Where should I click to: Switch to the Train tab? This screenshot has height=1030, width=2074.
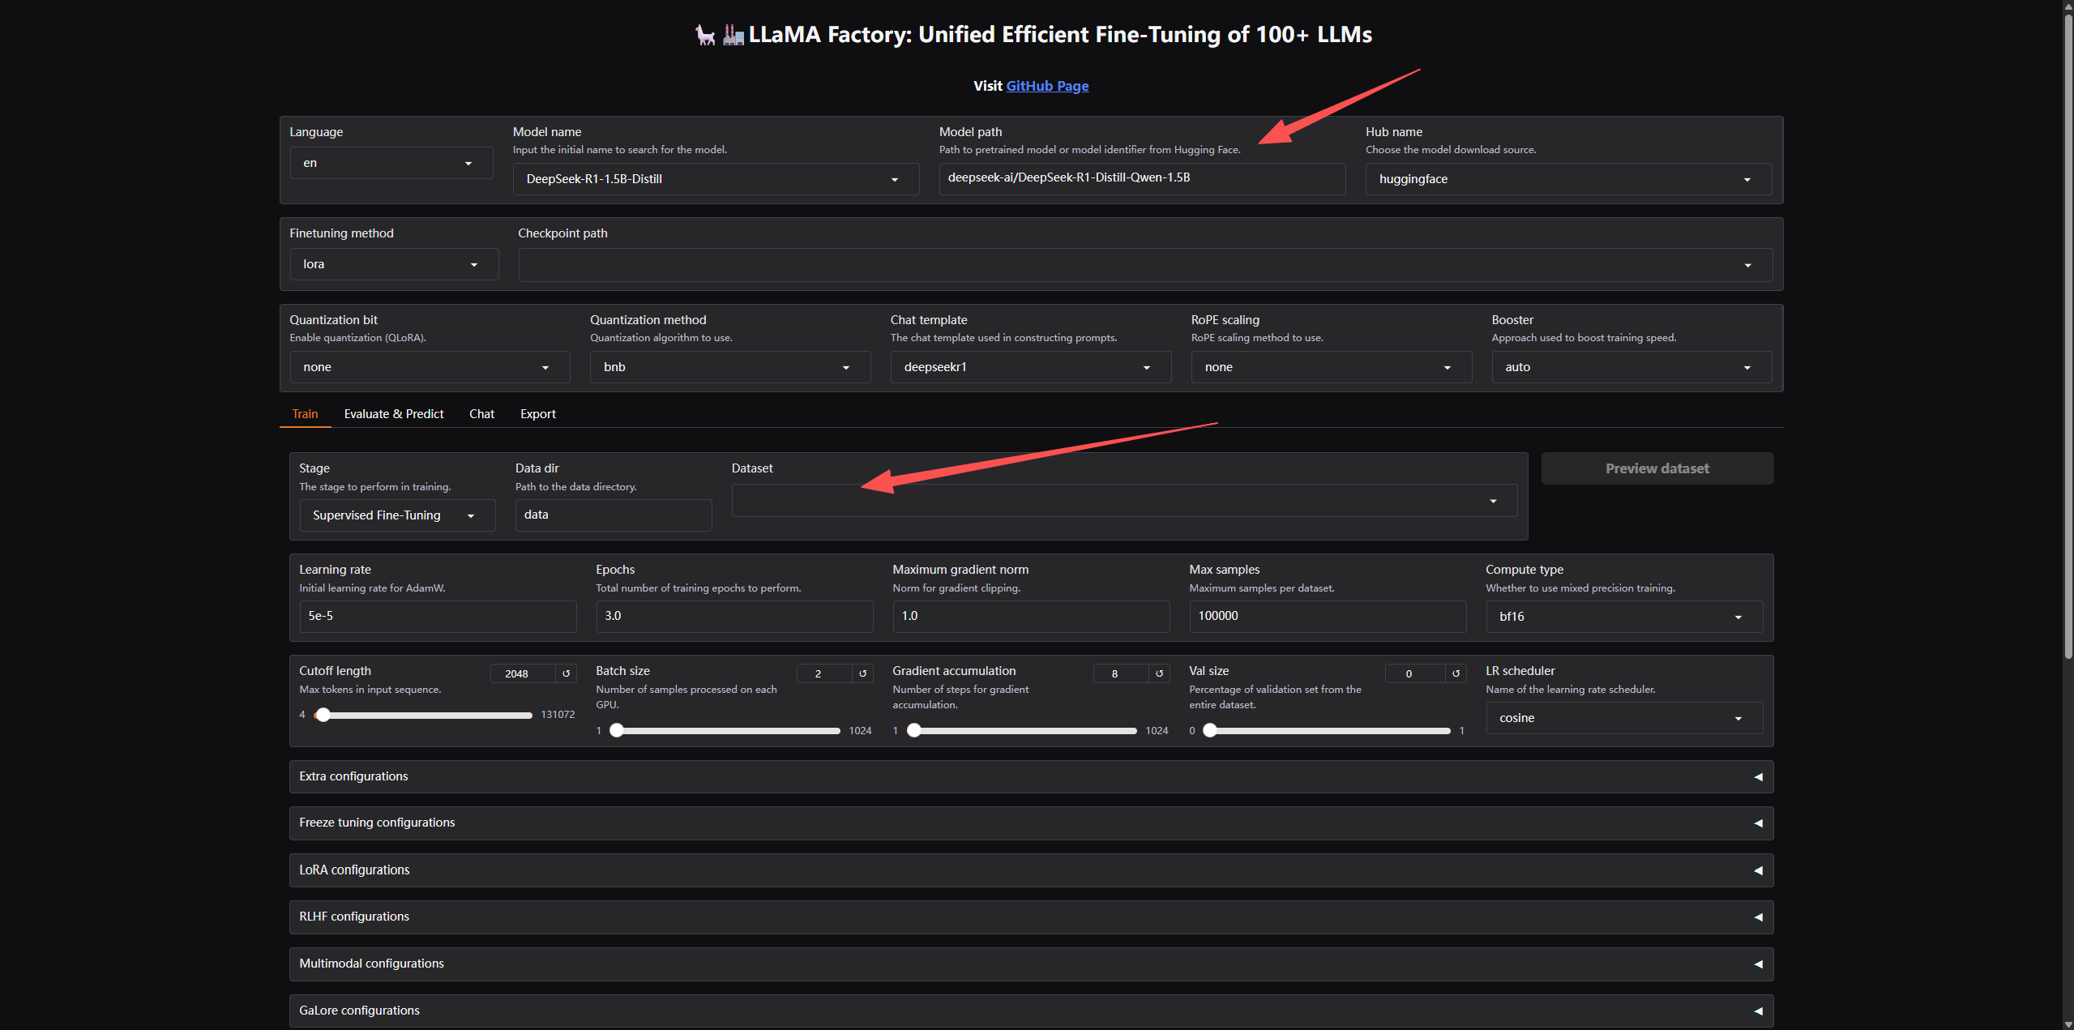[305, 414]
